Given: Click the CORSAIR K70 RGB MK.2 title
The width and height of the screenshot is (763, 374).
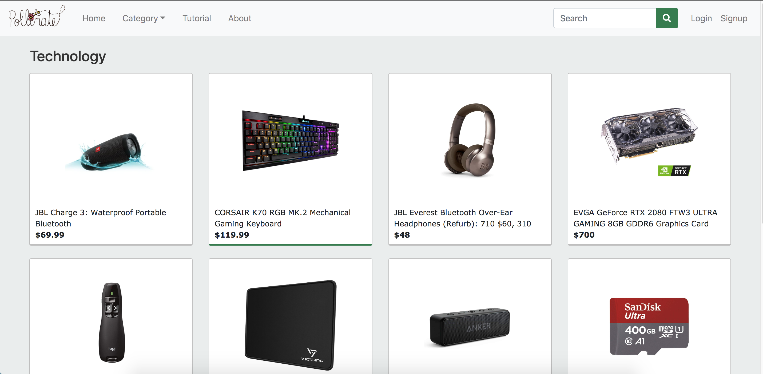Looking at the screenshot, I should [282, 218].
